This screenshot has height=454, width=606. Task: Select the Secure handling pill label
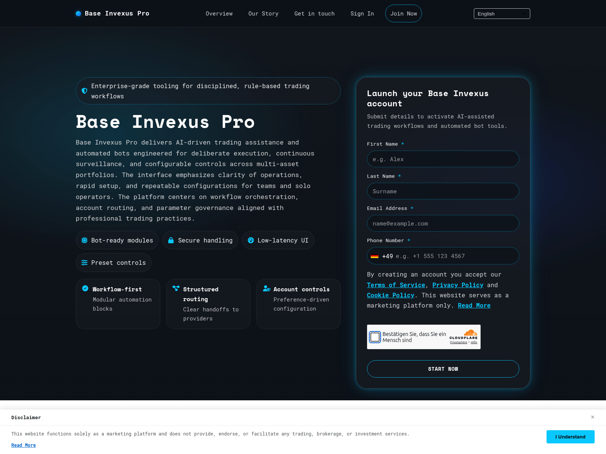205,240
